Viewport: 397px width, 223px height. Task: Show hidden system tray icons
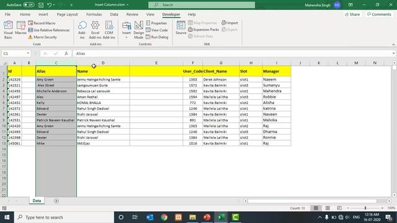coord(319,217)
